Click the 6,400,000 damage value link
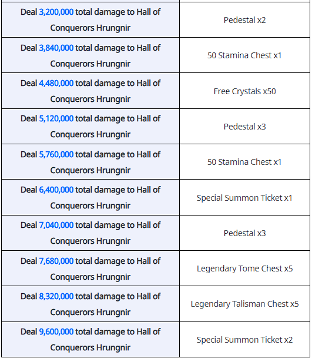The width and height of the screenshot is (312, 358). coord(56,190)
